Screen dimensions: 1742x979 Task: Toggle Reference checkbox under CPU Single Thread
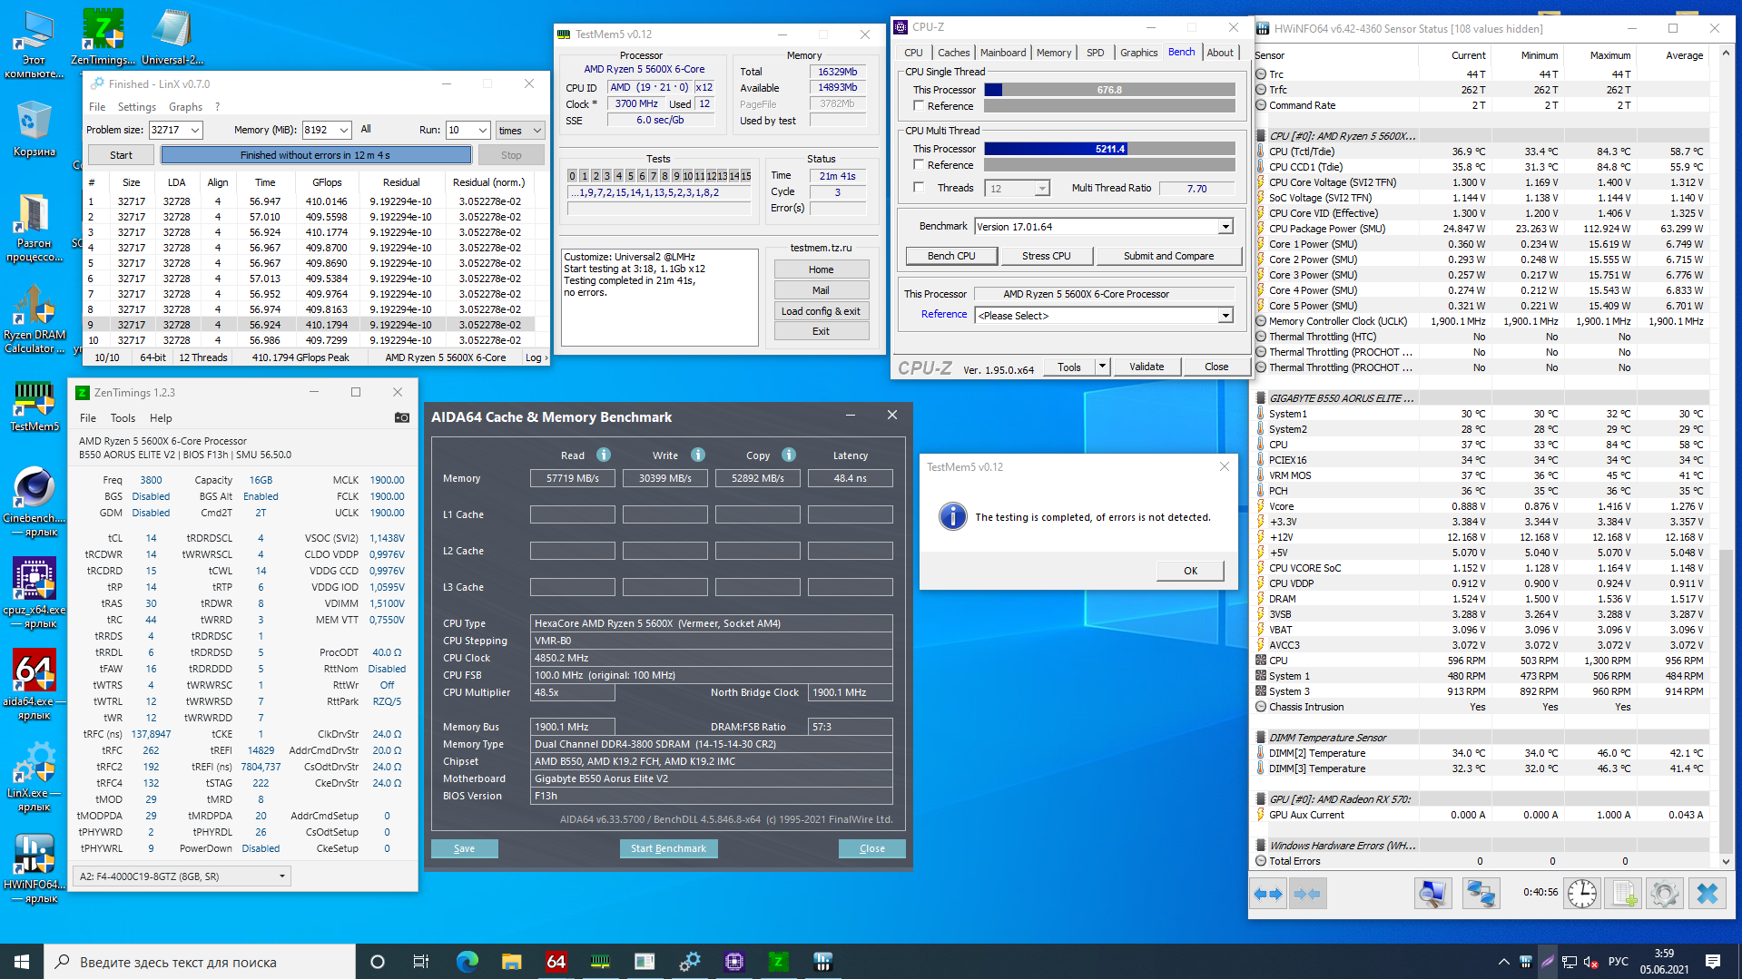click(919, 106)
